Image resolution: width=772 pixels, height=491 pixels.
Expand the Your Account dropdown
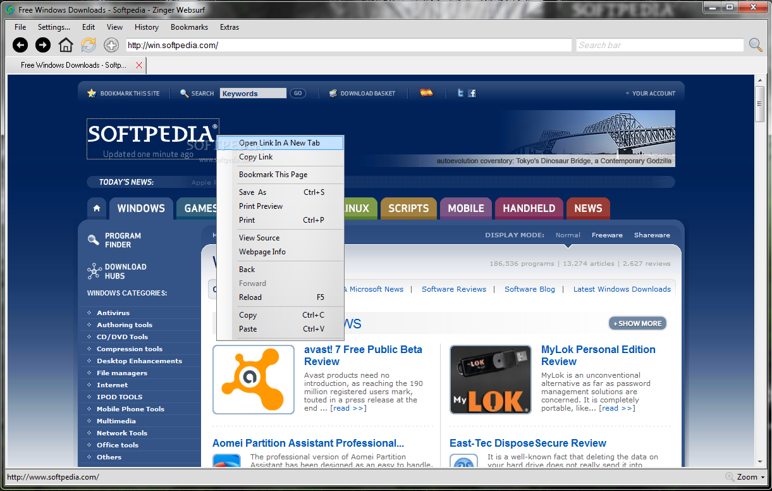(x=651, y=93)
